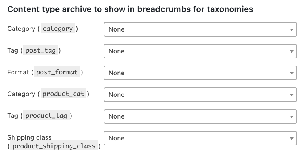Image resolution: width=303 pixels, height=157 pixels.
Task: Click the arrow icon on the post_format select
Action: 291,73
